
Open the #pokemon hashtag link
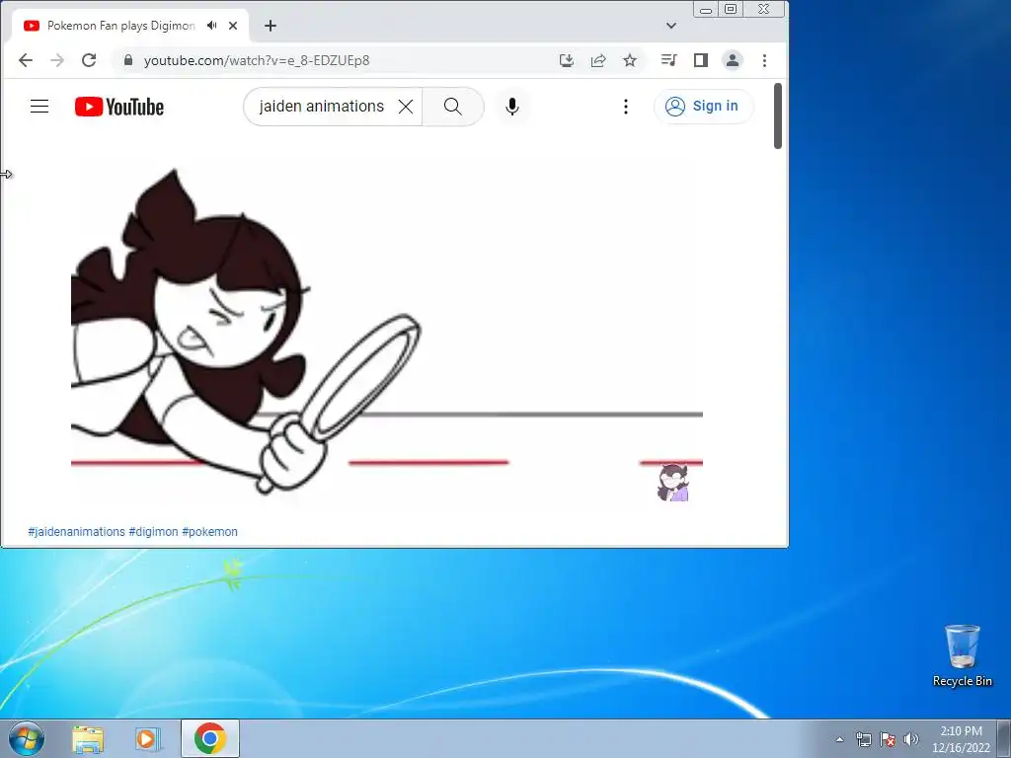209,532
